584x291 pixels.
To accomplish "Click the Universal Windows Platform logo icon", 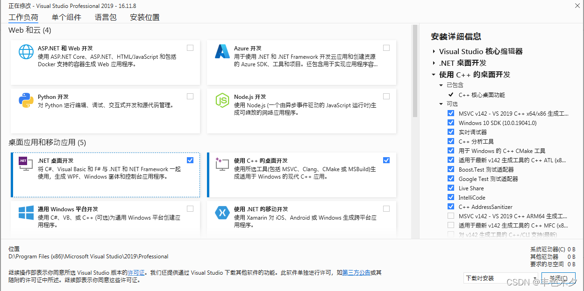I will coord(26,213).
